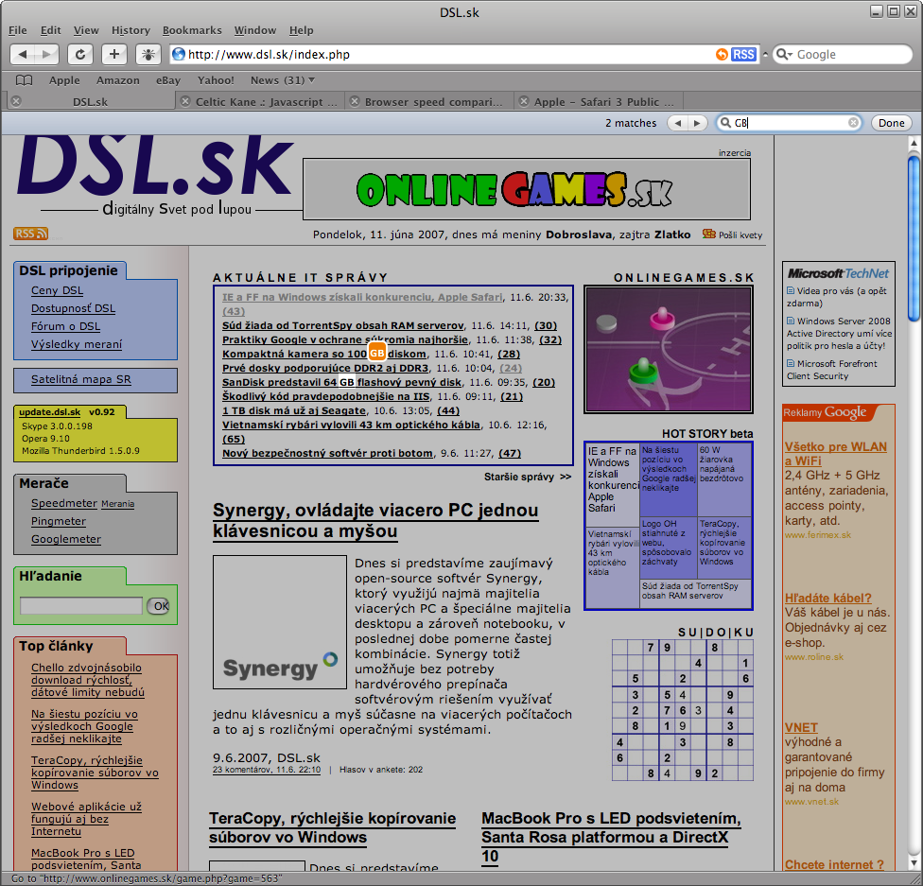Viewport: 923px width, 886px height.
Task: Jump to next find match
Action: tap(698, 123)
